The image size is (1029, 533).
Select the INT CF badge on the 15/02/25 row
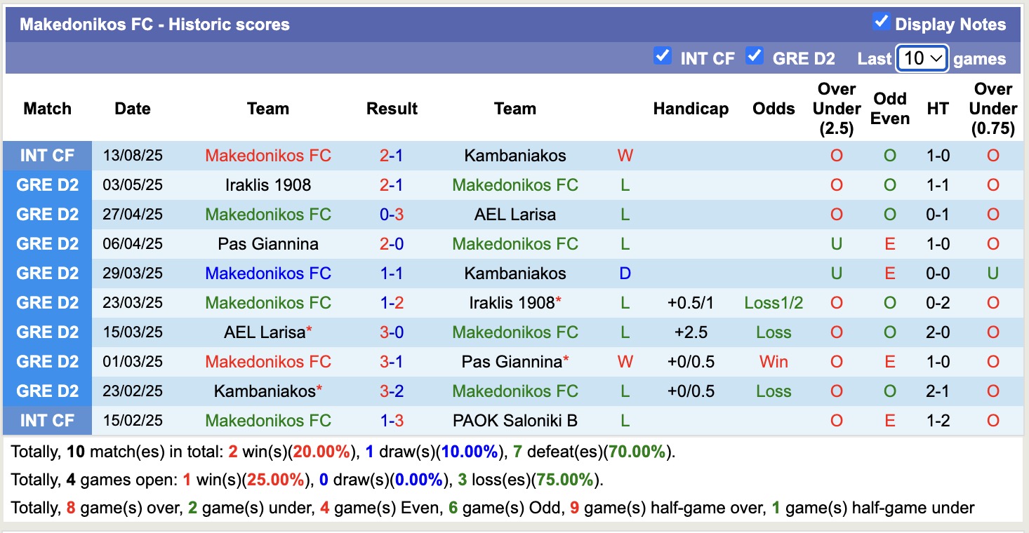(46, 421)
